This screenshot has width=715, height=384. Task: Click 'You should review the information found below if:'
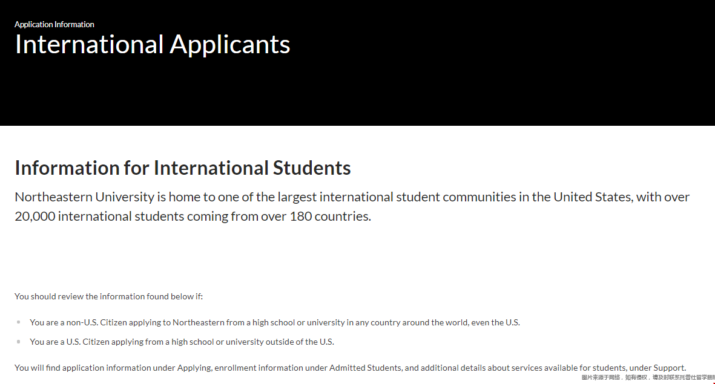coord(108,296)
